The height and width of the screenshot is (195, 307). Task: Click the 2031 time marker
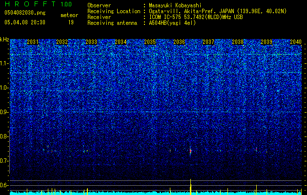(x=33, y=42)
